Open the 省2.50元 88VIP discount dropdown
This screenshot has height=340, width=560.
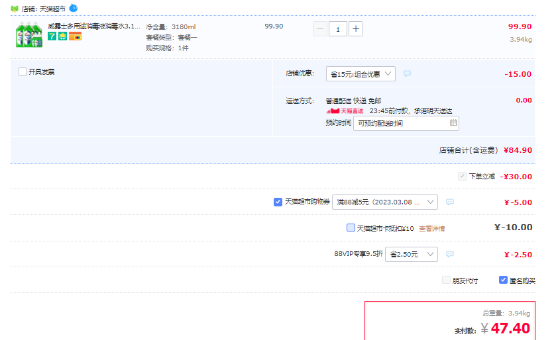click(x=412, y=255)
